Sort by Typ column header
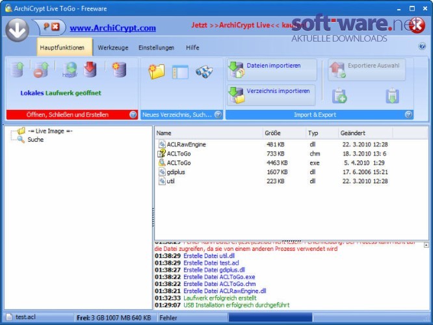Image resolution: width=433 pixels, height=325 pixels. pos(322,133)
